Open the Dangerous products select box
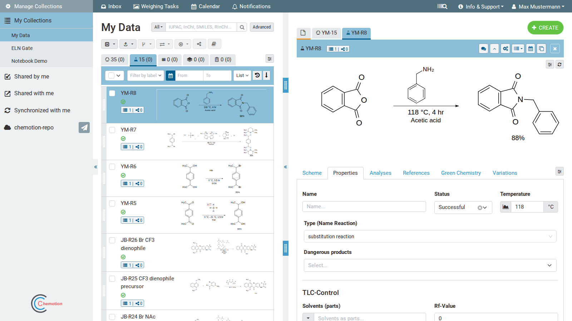This screenshot has height=321, width=572. click(430, 265)
